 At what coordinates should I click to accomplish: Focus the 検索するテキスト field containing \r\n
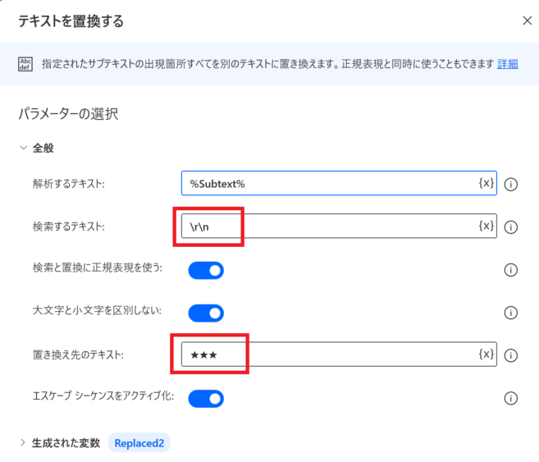coord(339,226)
